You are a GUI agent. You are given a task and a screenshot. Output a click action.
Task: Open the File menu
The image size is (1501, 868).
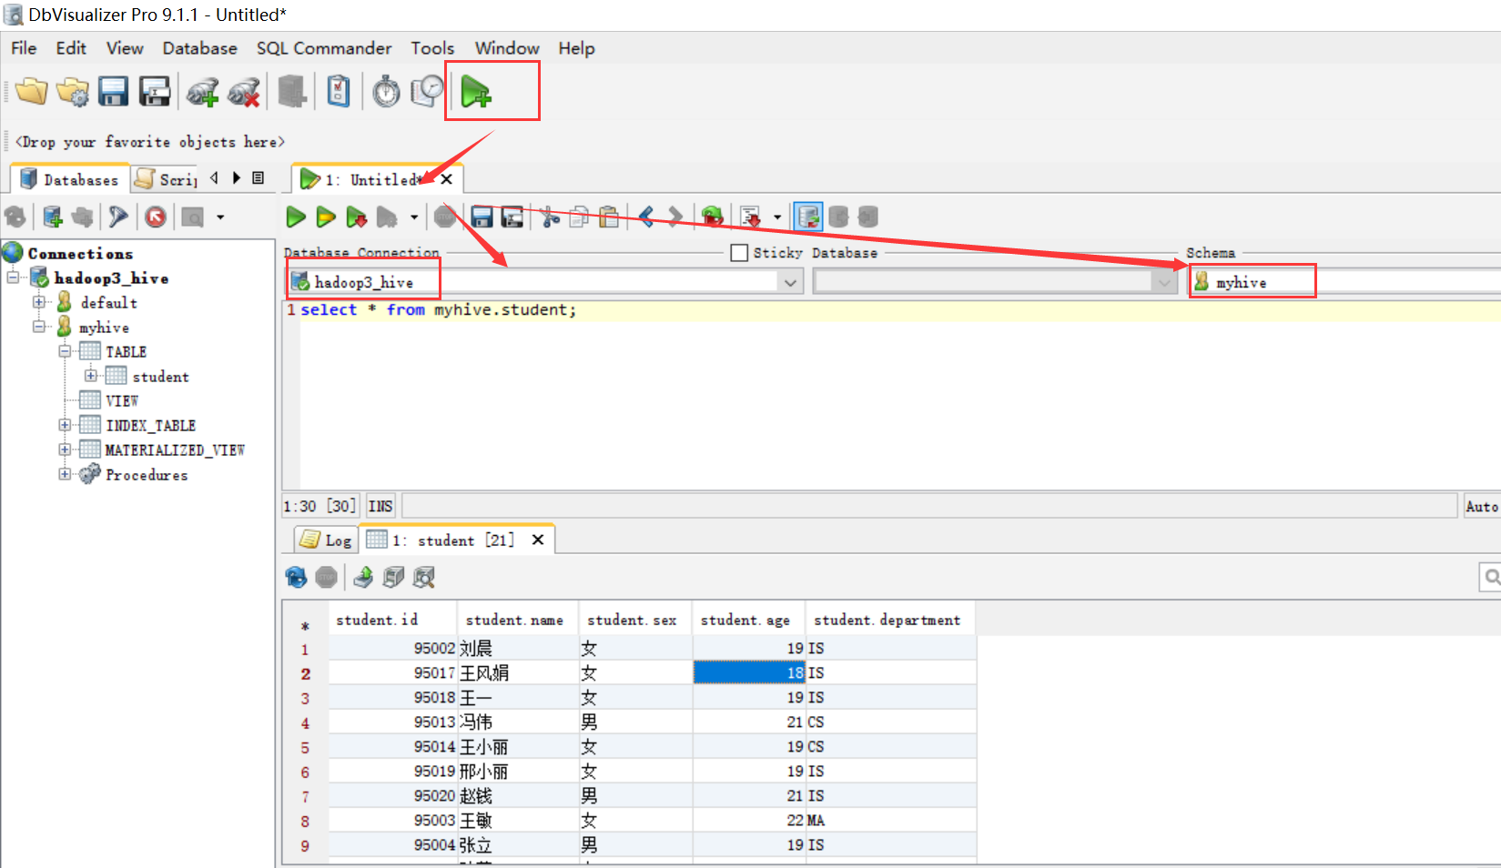click(x=24, y=48)
